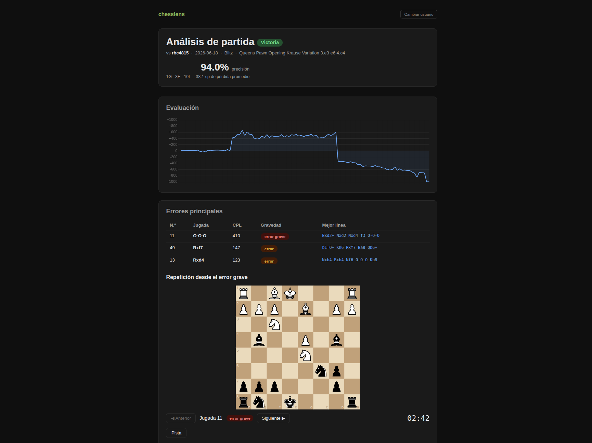Click the white king on e1

290,293
